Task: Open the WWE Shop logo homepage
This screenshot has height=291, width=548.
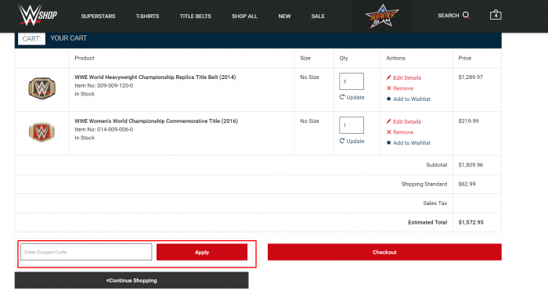Action: coord(38,16)
